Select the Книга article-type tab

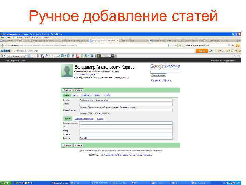pos(75,95)
